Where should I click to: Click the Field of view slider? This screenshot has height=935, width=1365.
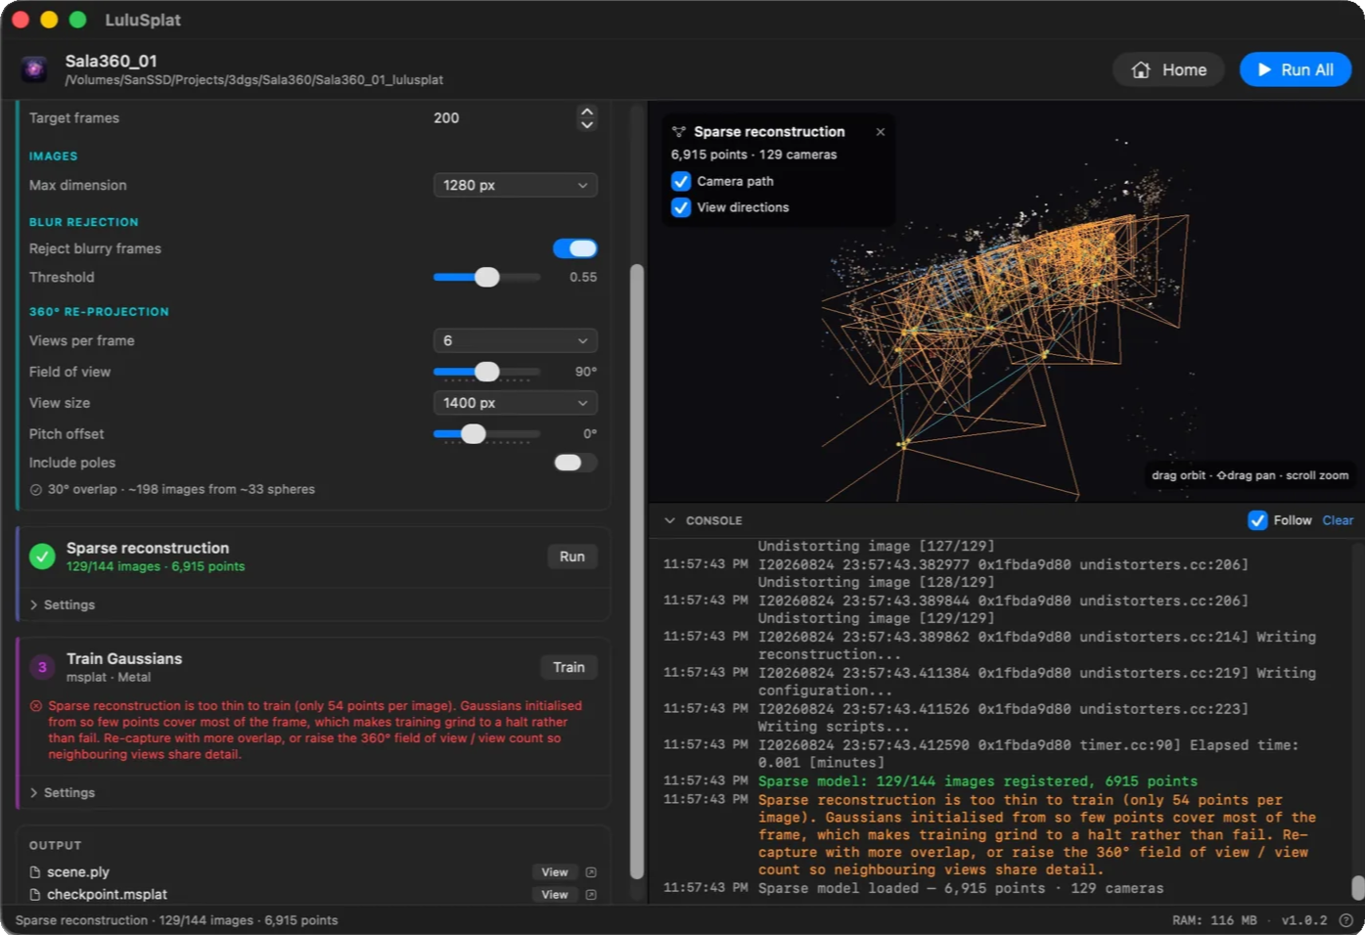(x=487, y=372)
